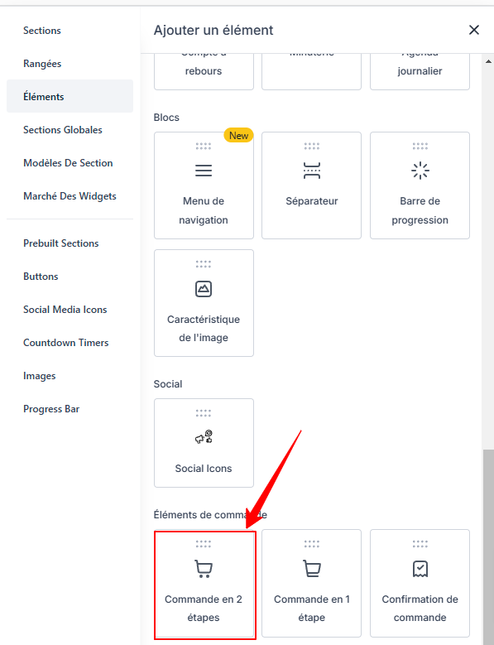Screen dimensions: 494x645
Task: Close the Ajouter un élément panel
Action: tap(474, 30)
